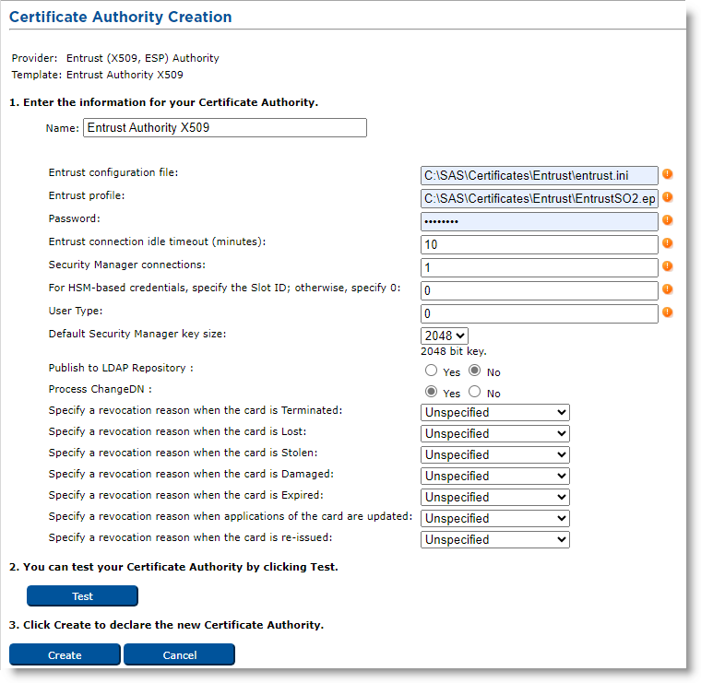
Task: Cancel the Certificate Authority creation
Action: coord(179,655)
